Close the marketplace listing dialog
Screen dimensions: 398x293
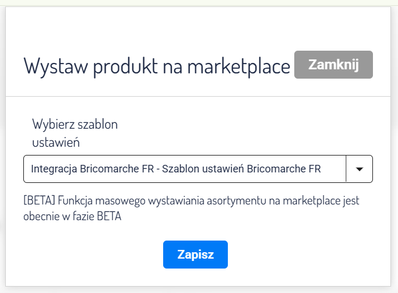[x=333, y=65]
